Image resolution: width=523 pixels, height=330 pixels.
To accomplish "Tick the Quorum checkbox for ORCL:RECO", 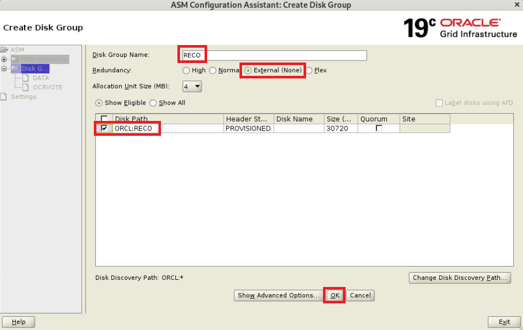I will (x=379, y=128).
